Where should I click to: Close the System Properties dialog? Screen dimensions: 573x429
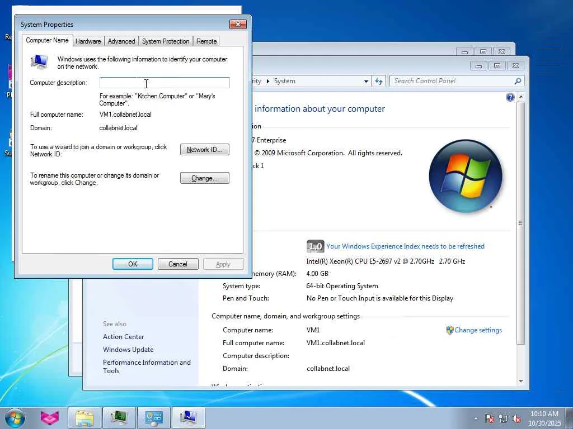[238, 24]
